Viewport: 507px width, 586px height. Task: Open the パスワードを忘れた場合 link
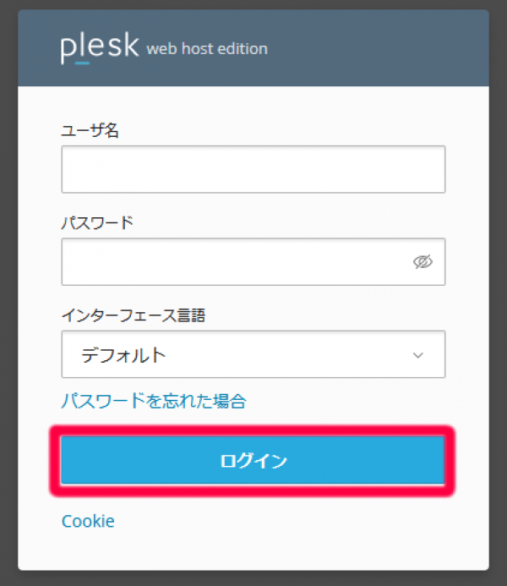(154, 401)
